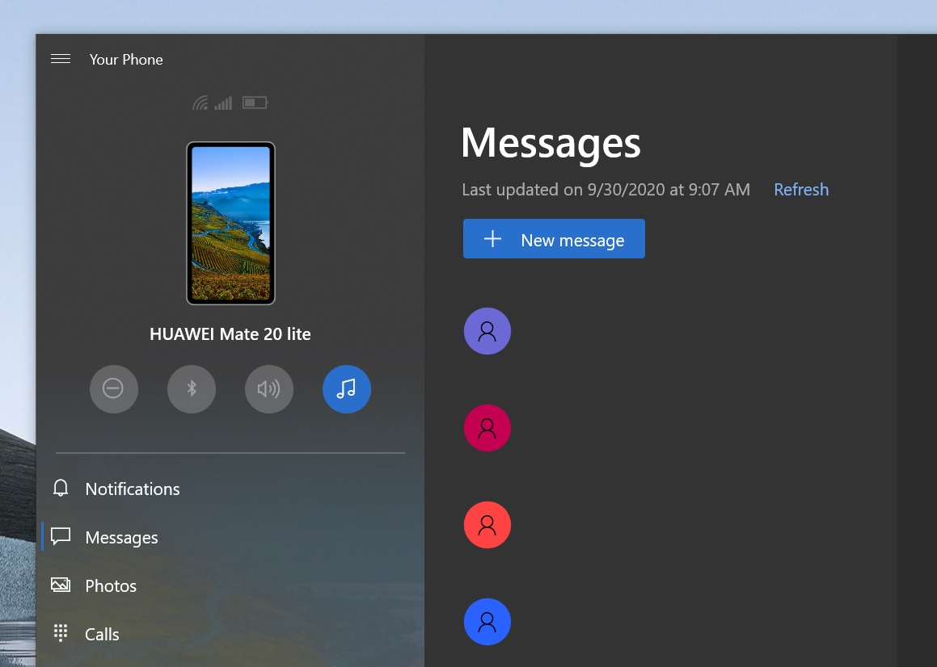Open Calls section
This screenshot has width=937, height=667.
102,635
